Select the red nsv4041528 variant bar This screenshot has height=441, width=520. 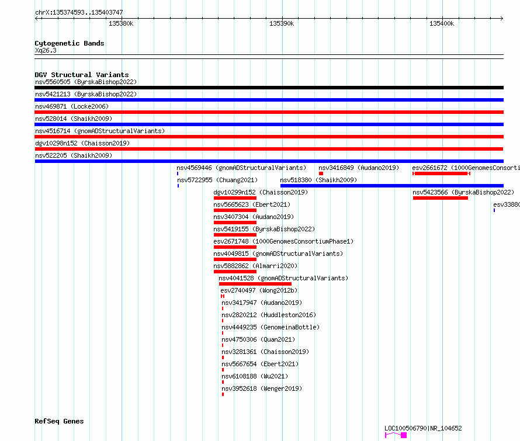tap(255, 284)
